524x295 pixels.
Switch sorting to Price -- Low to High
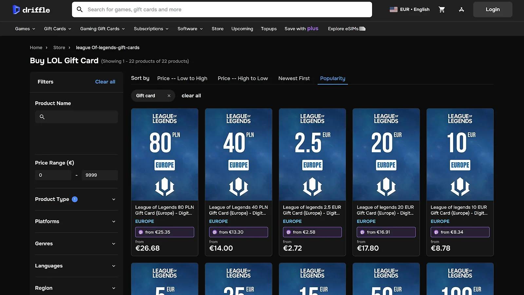(182, 78)
